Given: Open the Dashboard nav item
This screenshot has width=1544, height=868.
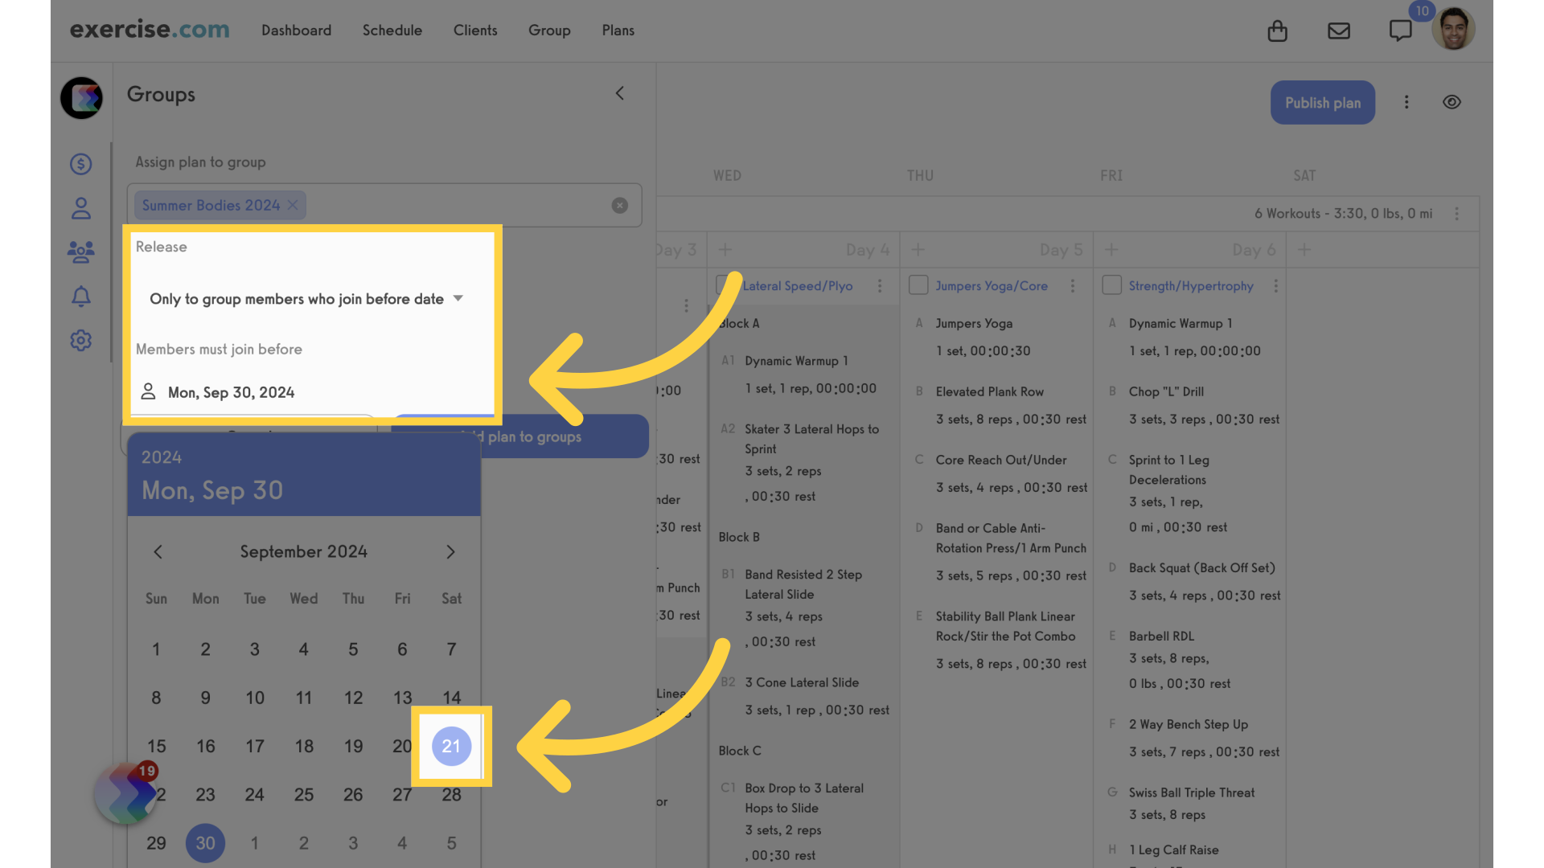Looking at the screenshot, I should (x=296, y=30).
